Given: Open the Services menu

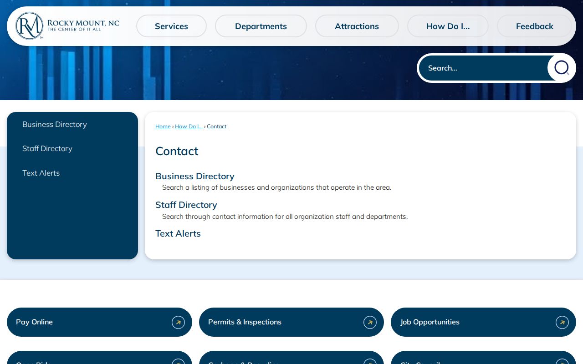Looking at the screenshot, I should 171,26.
